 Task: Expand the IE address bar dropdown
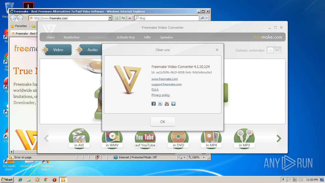(110, 18)
